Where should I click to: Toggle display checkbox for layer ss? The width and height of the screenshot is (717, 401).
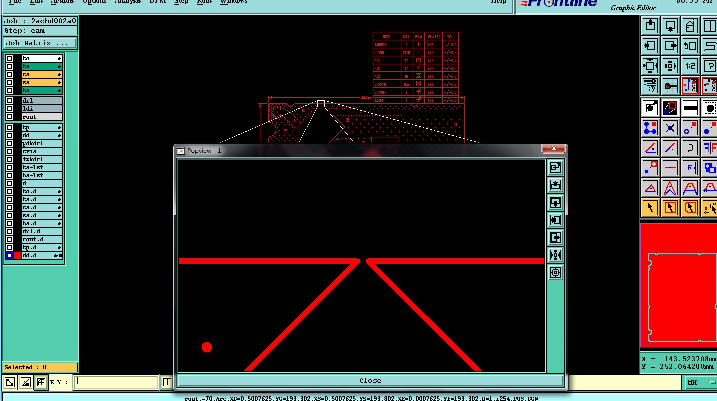(x=9, y=82)
